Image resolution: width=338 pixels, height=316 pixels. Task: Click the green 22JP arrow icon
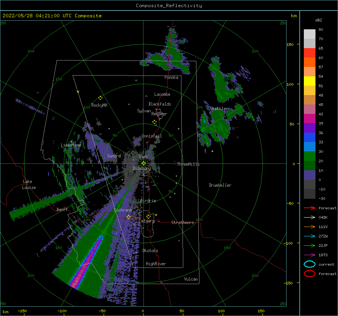click(x=309, y=245)
